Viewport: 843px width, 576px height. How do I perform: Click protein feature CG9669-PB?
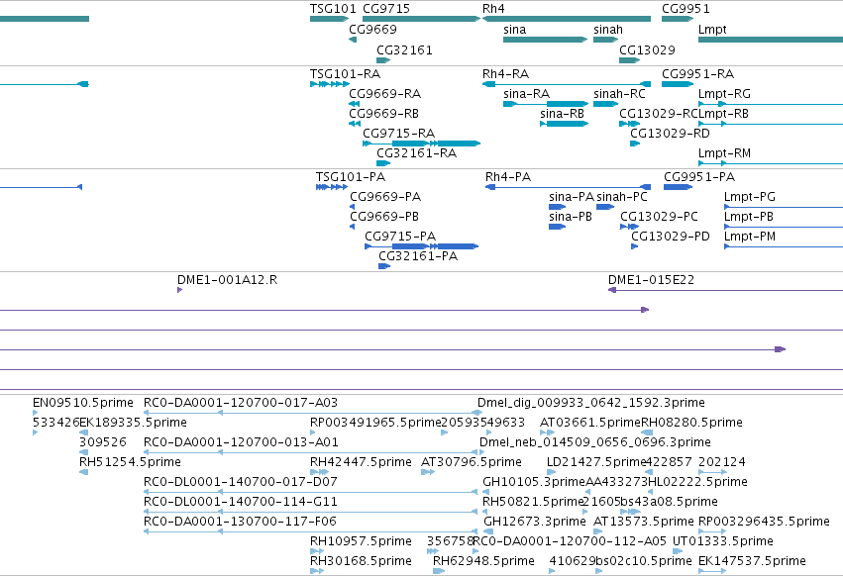(x=352, y=227)
